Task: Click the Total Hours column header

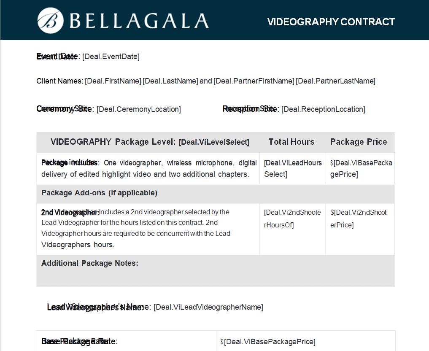Action: 291,142
